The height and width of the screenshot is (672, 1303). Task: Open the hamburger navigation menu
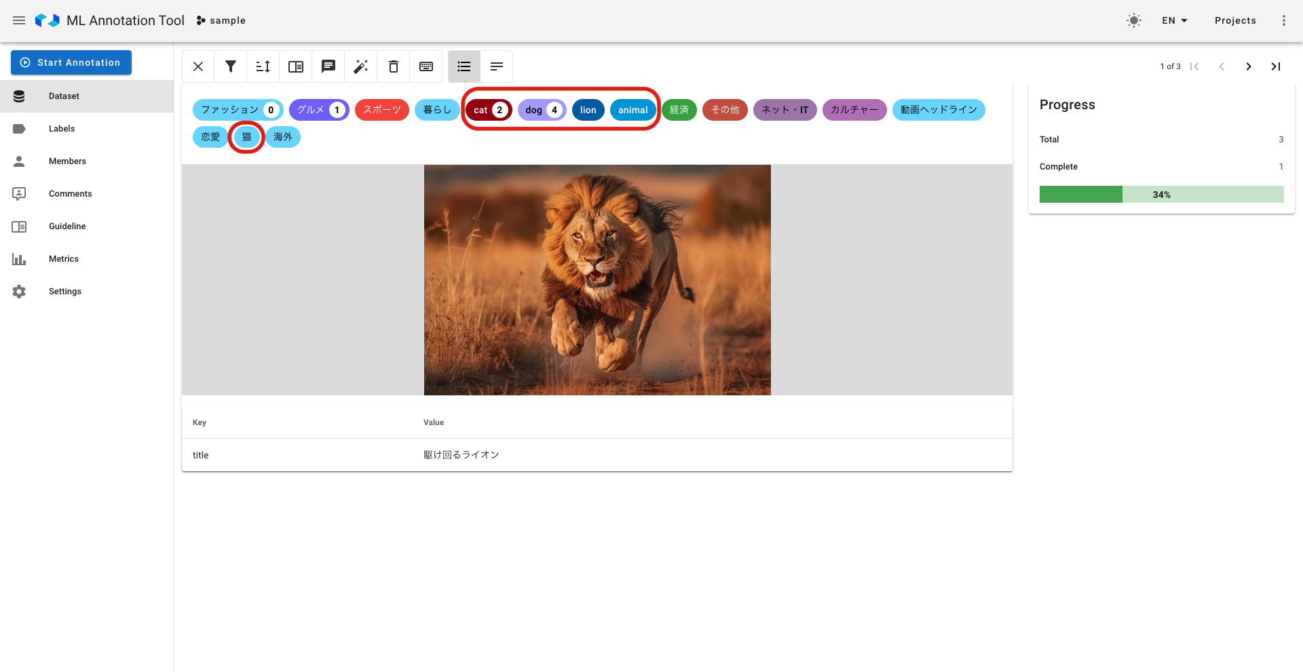pos(19,20)
